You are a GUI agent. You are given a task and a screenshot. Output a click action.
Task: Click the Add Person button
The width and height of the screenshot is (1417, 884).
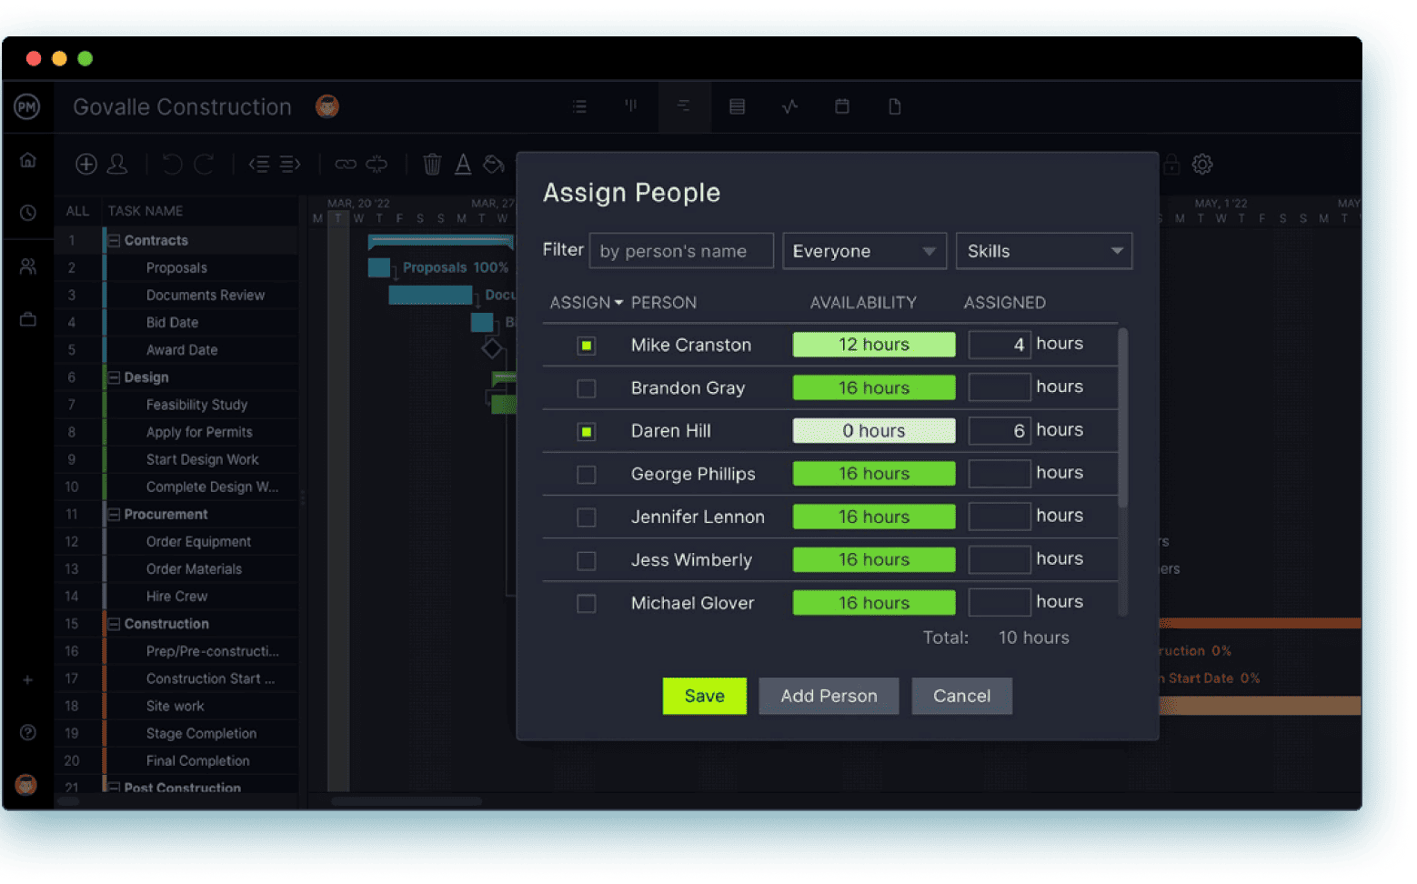829,696
